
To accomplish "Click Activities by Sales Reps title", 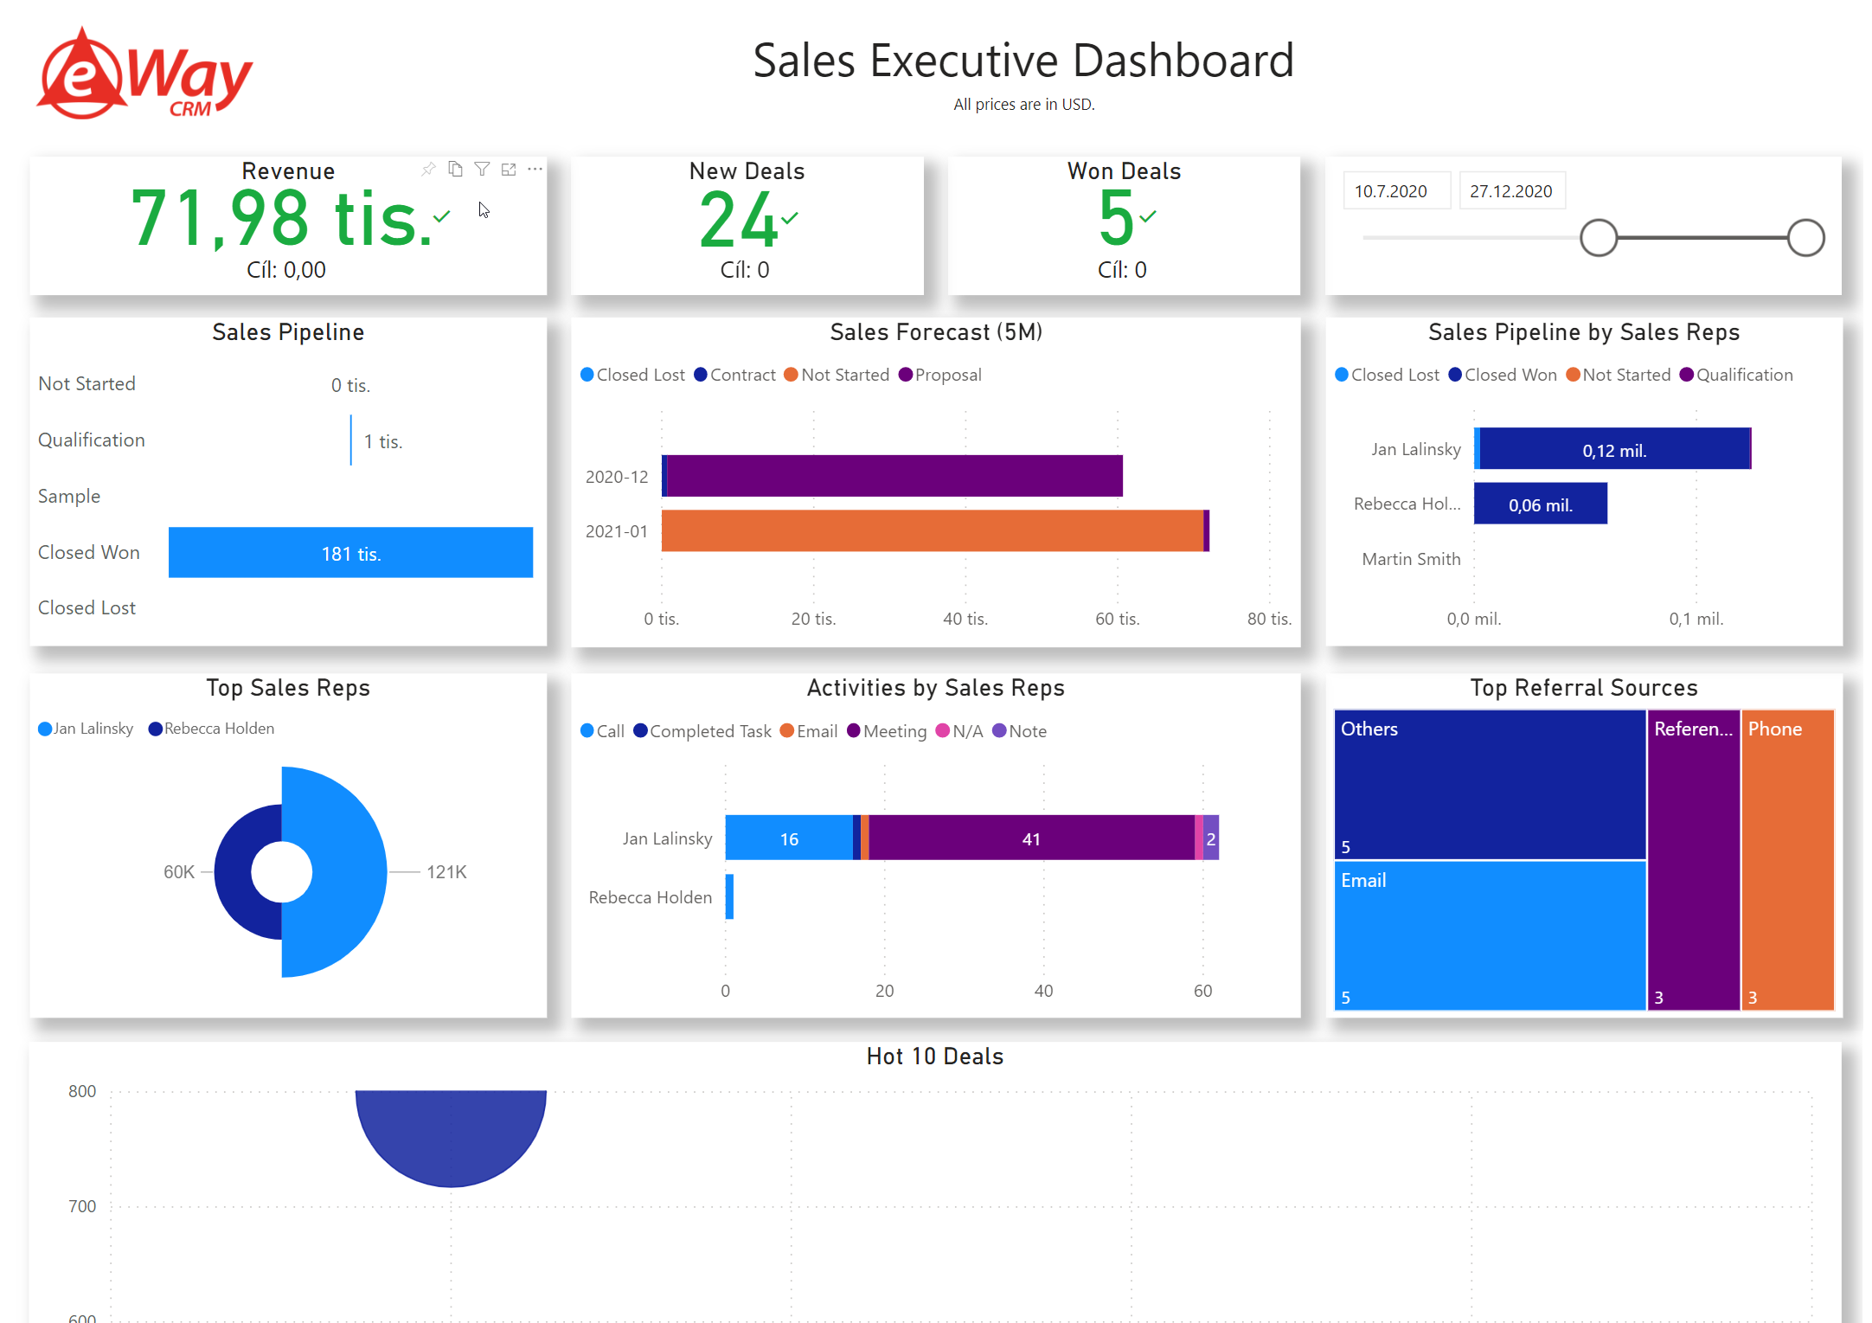I will [x=936, y=688].
